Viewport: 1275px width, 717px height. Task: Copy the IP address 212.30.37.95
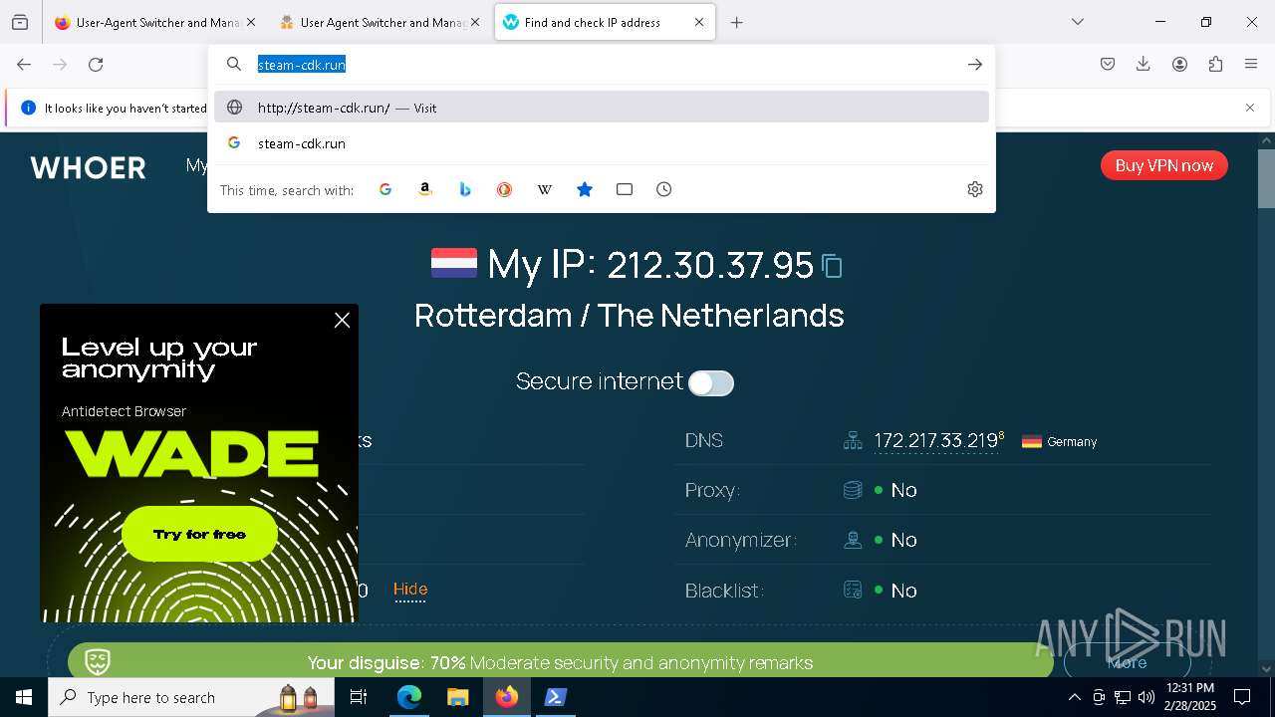tap(832, 266)
